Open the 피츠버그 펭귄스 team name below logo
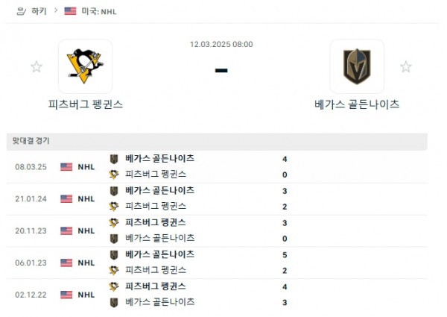447x317 pixels. click(86, 104)
